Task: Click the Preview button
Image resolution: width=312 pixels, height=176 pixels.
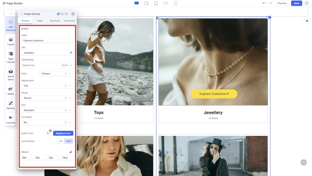Action: coord(282,3)
